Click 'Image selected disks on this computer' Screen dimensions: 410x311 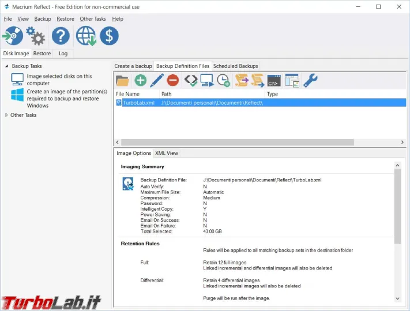click(58, 79)
